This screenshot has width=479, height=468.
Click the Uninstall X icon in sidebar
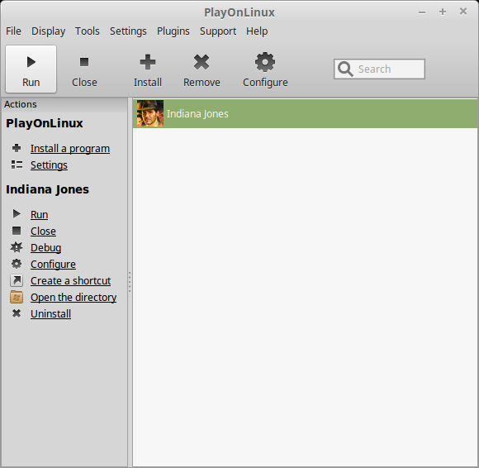point(17,313)
